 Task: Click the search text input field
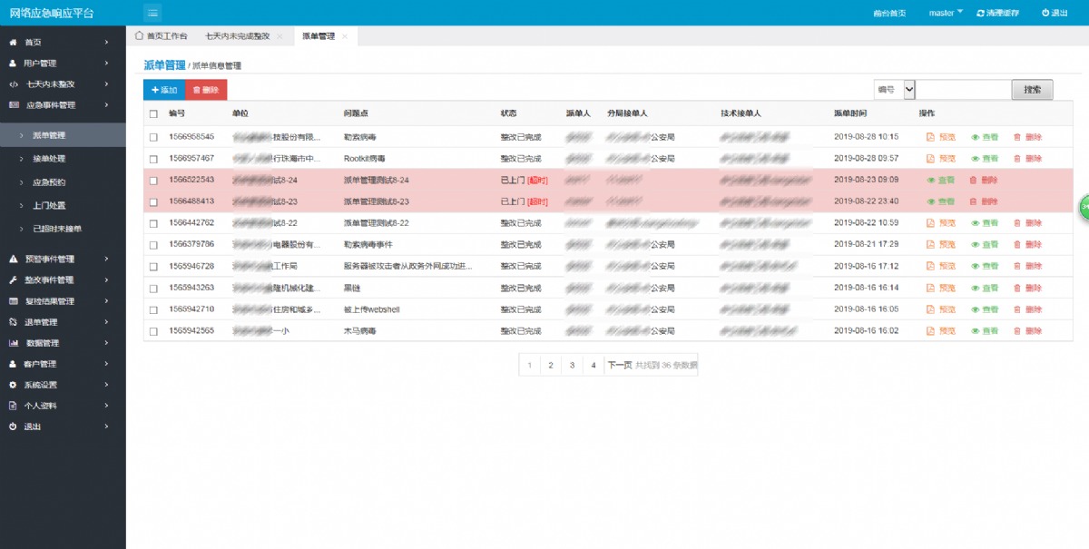(x=964, y=90)
